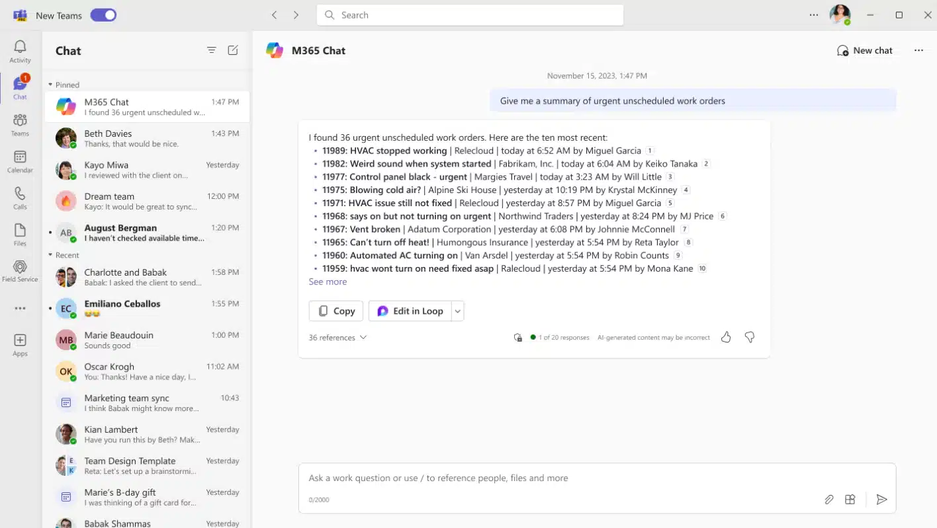Image resolution: width=937 pixels, height=528 pixels.
Task: Filter the chat list
Action: 212,50
